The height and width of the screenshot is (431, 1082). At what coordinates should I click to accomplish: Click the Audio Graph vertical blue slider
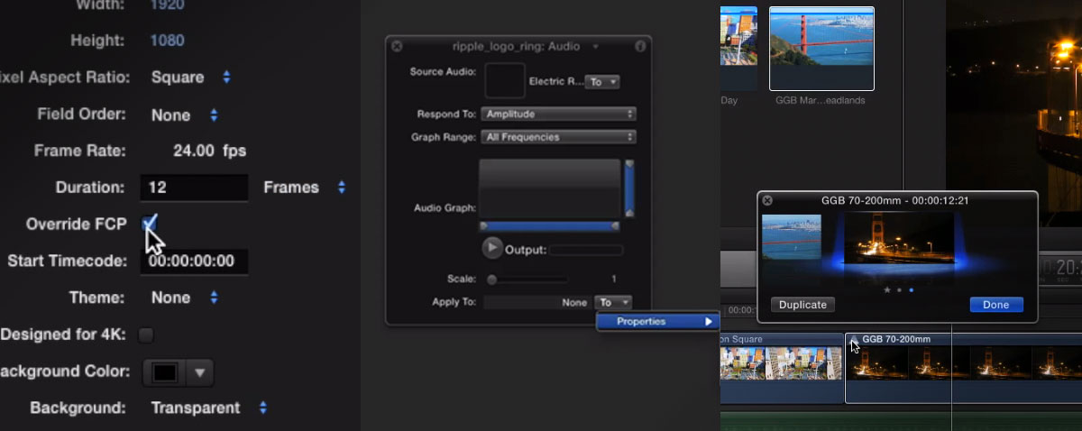629,188
